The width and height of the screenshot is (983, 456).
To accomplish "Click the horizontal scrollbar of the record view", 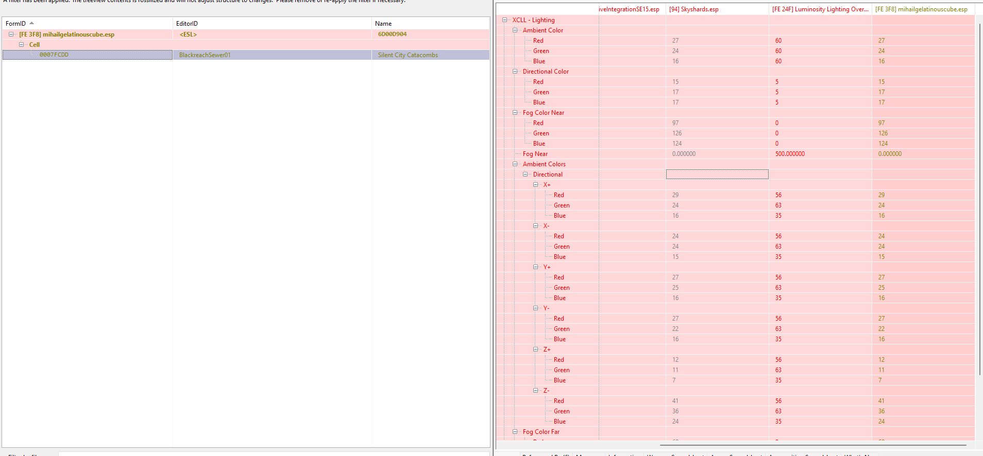I will point(813,445).
